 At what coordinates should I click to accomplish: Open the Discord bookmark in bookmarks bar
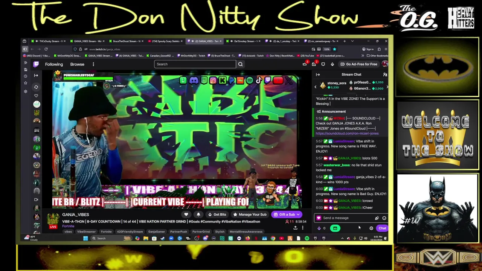tap(37, 56)
